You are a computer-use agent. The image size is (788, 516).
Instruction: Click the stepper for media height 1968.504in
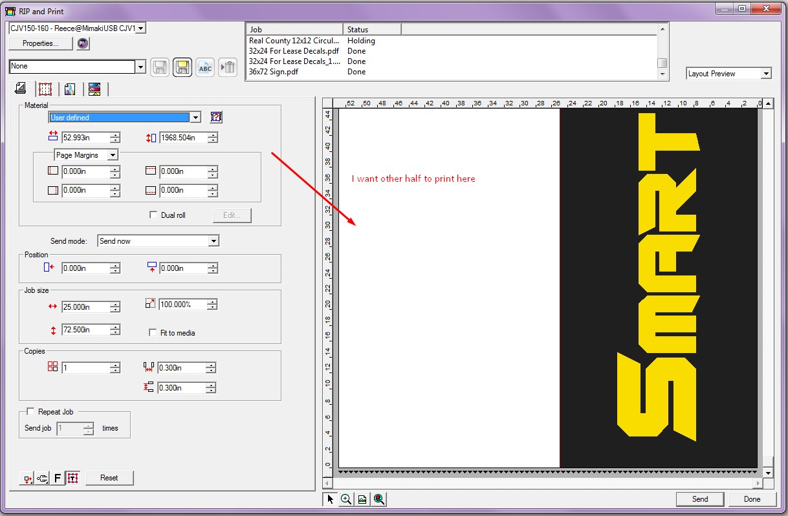click(213, 137)
